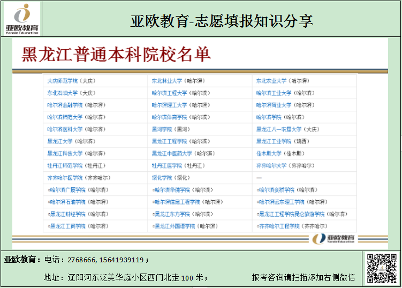Open the 哈尔滨金融学院 link
This screenshot has height=288, width=402.
coord(65,105)
